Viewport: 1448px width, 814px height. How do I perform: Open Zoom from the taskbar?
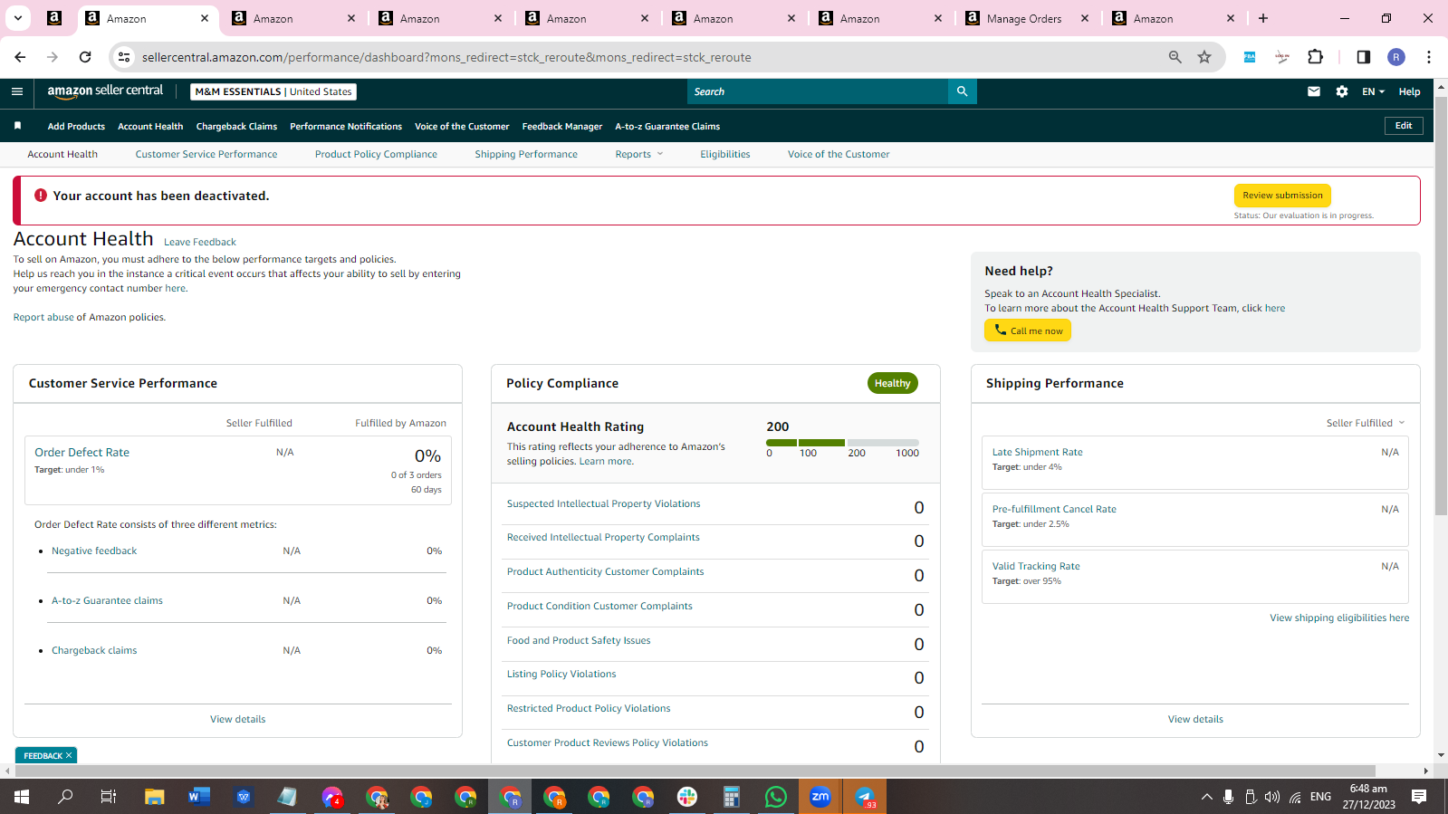[x=820, y=797]
